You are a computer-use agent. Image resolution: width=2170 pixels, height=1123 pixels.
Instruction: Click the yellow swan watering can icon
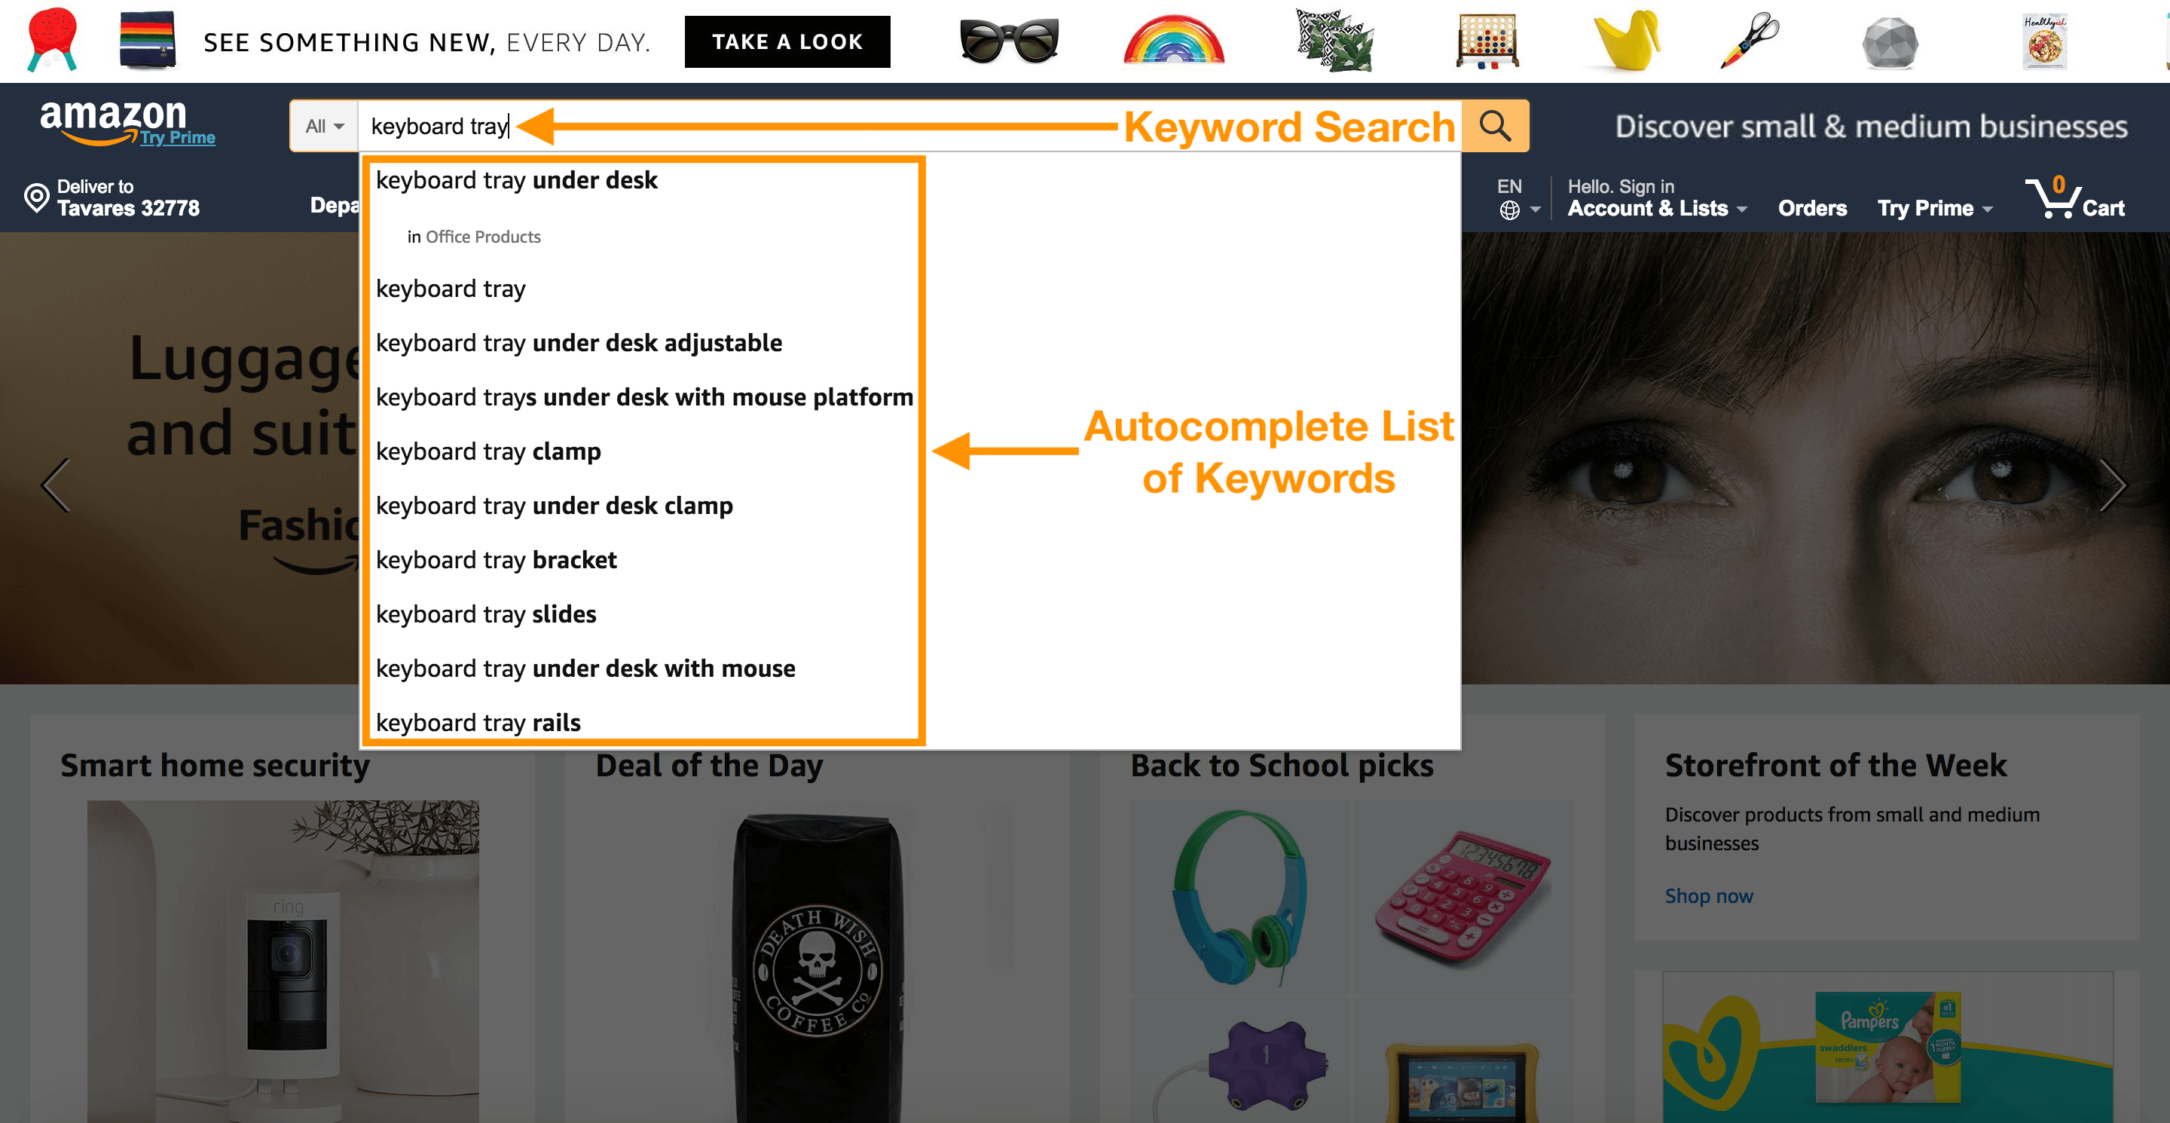1625,42
